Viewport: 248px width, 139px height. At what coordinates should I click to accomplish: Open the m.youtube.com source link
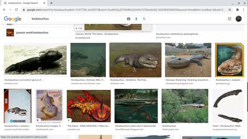[83, 37]
